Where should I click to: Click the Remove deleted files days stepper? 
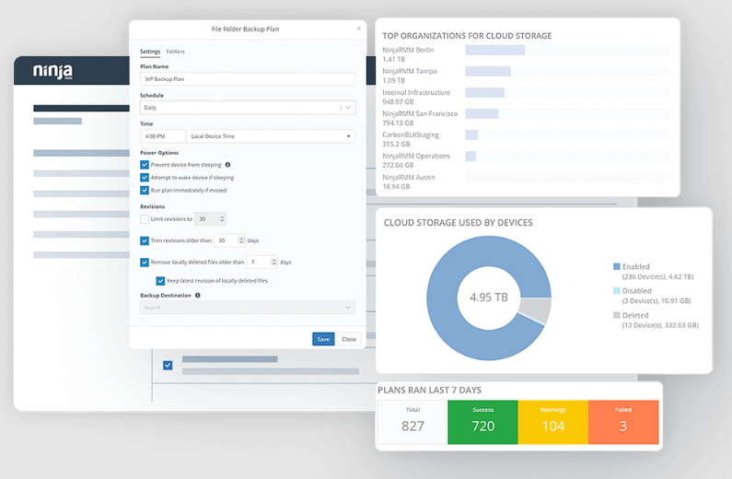[274, 262]
